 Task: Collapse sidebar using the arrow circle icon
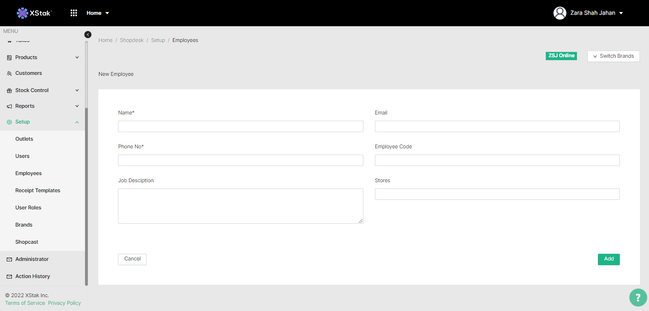88,34
